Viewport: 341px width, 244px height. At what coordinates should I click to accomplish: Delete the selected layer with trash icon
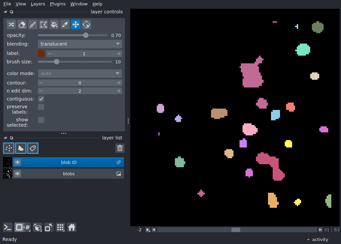tap(120, 148)
